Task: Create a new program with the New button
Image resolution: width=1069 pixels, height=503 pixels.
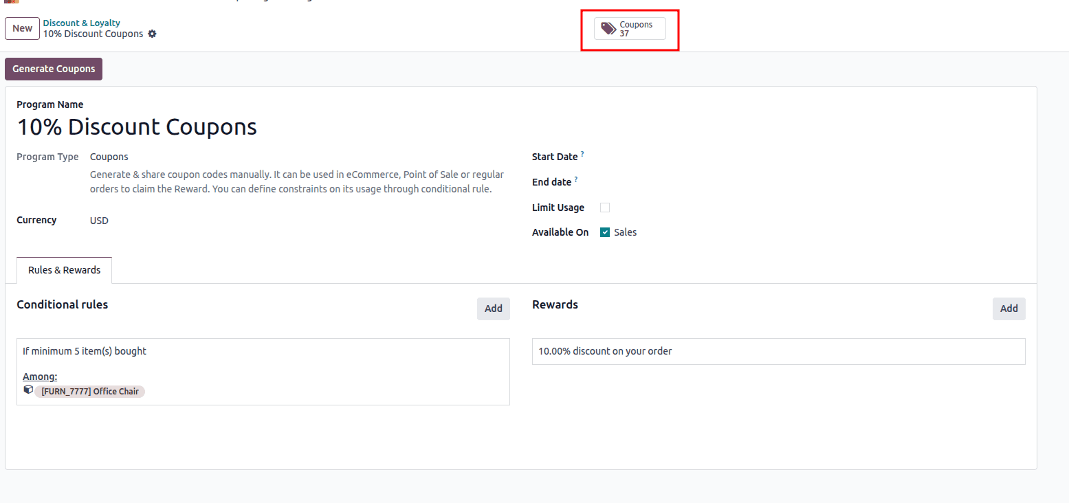Action: pos(22,28)
